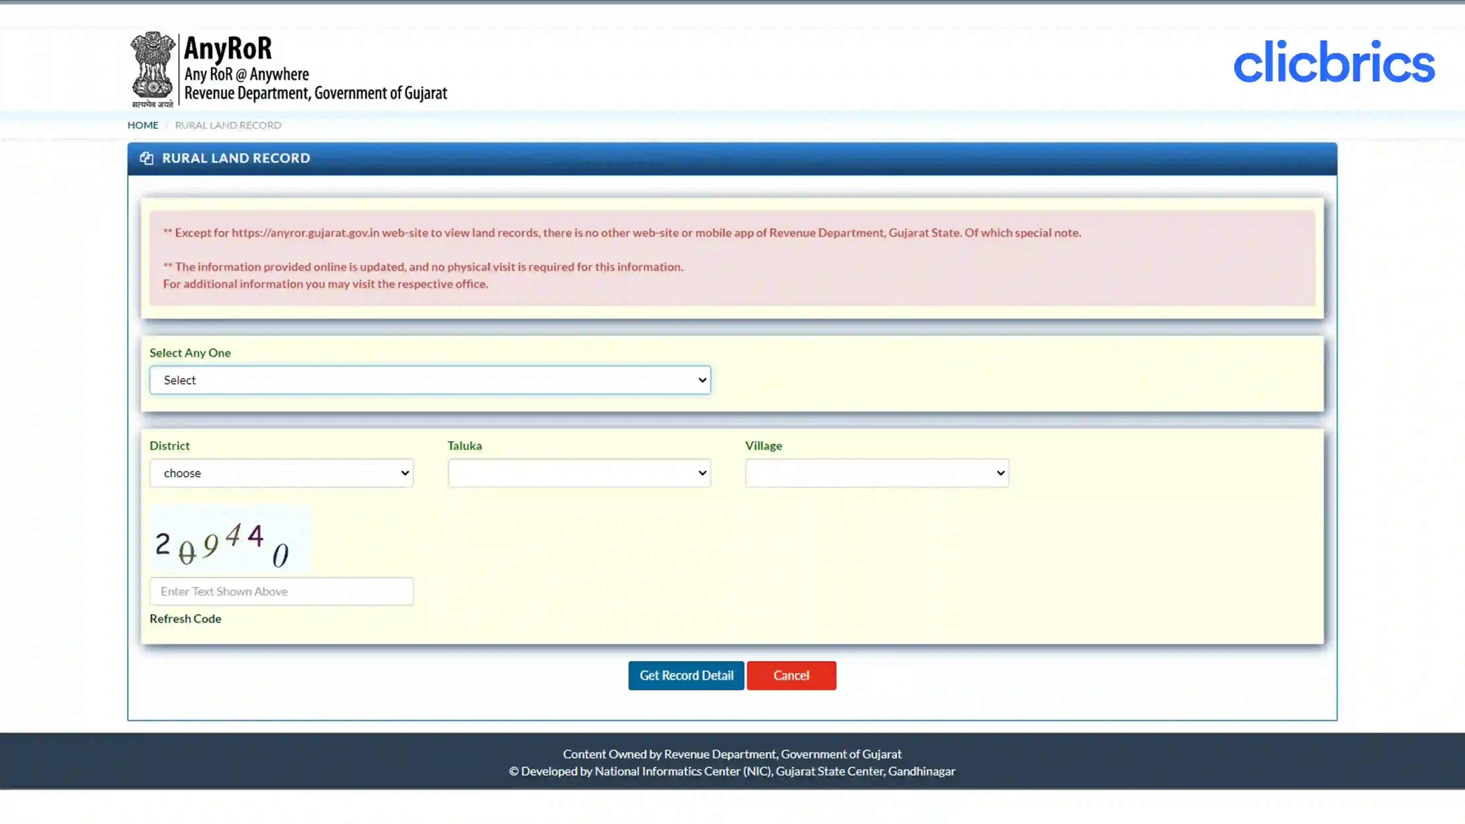The height and width of the screenshot is (824, 1465).
Task: Expand the Village dropdown
Action: pos(877,473)
